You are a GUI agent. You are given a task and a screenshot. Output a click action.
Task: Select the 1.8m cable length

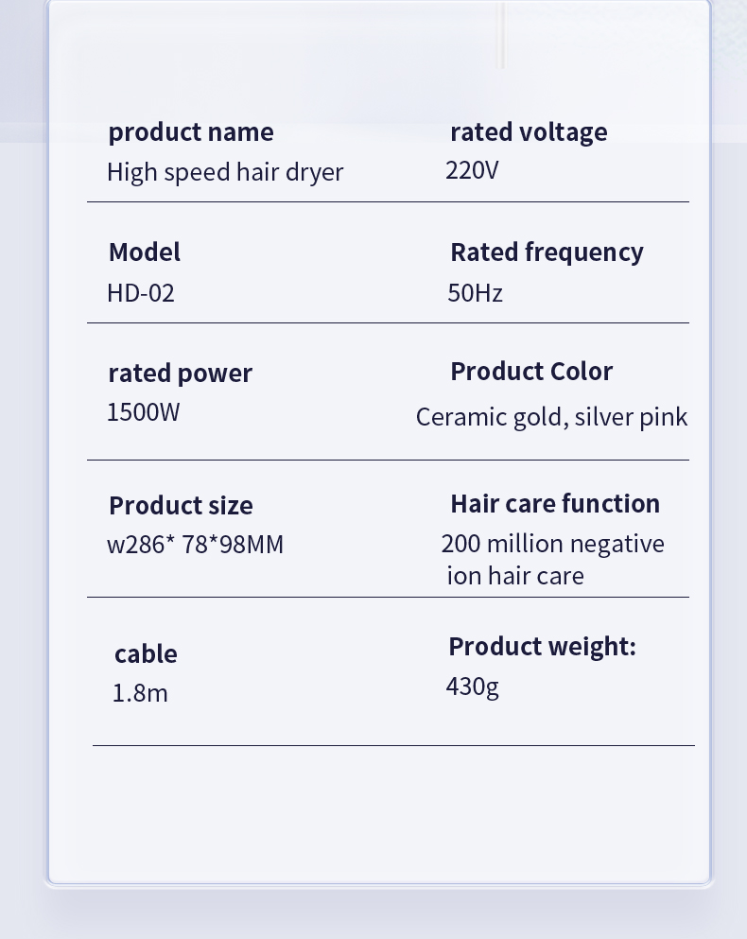pyautogui.click(x=140, y=693)
